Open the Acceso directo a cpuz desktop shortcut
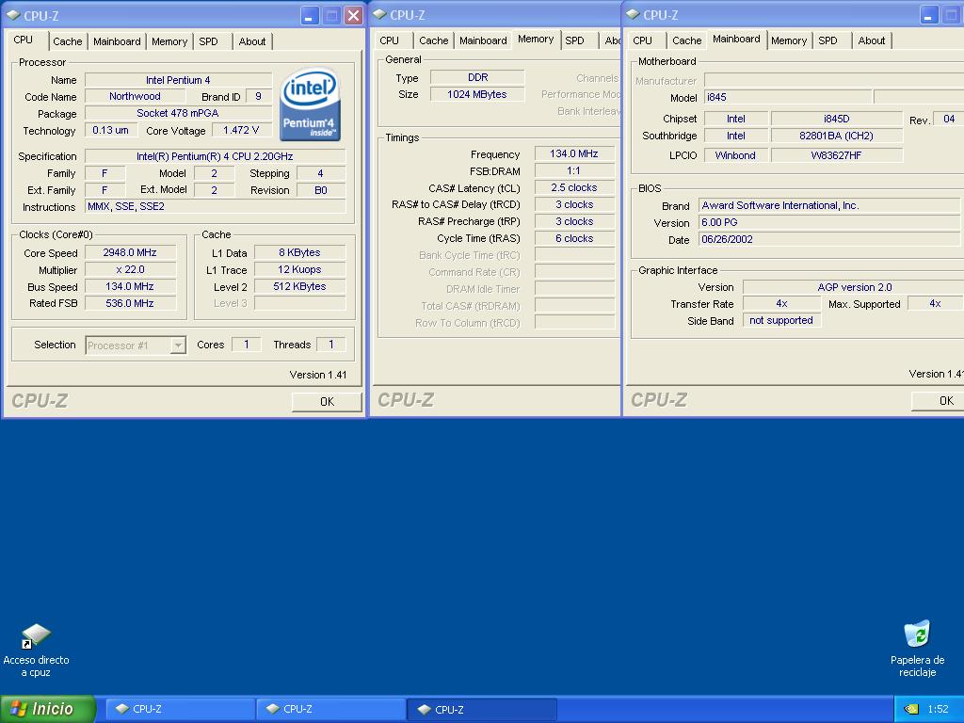The width and height of the screenshot is (964, 723). 36,651
